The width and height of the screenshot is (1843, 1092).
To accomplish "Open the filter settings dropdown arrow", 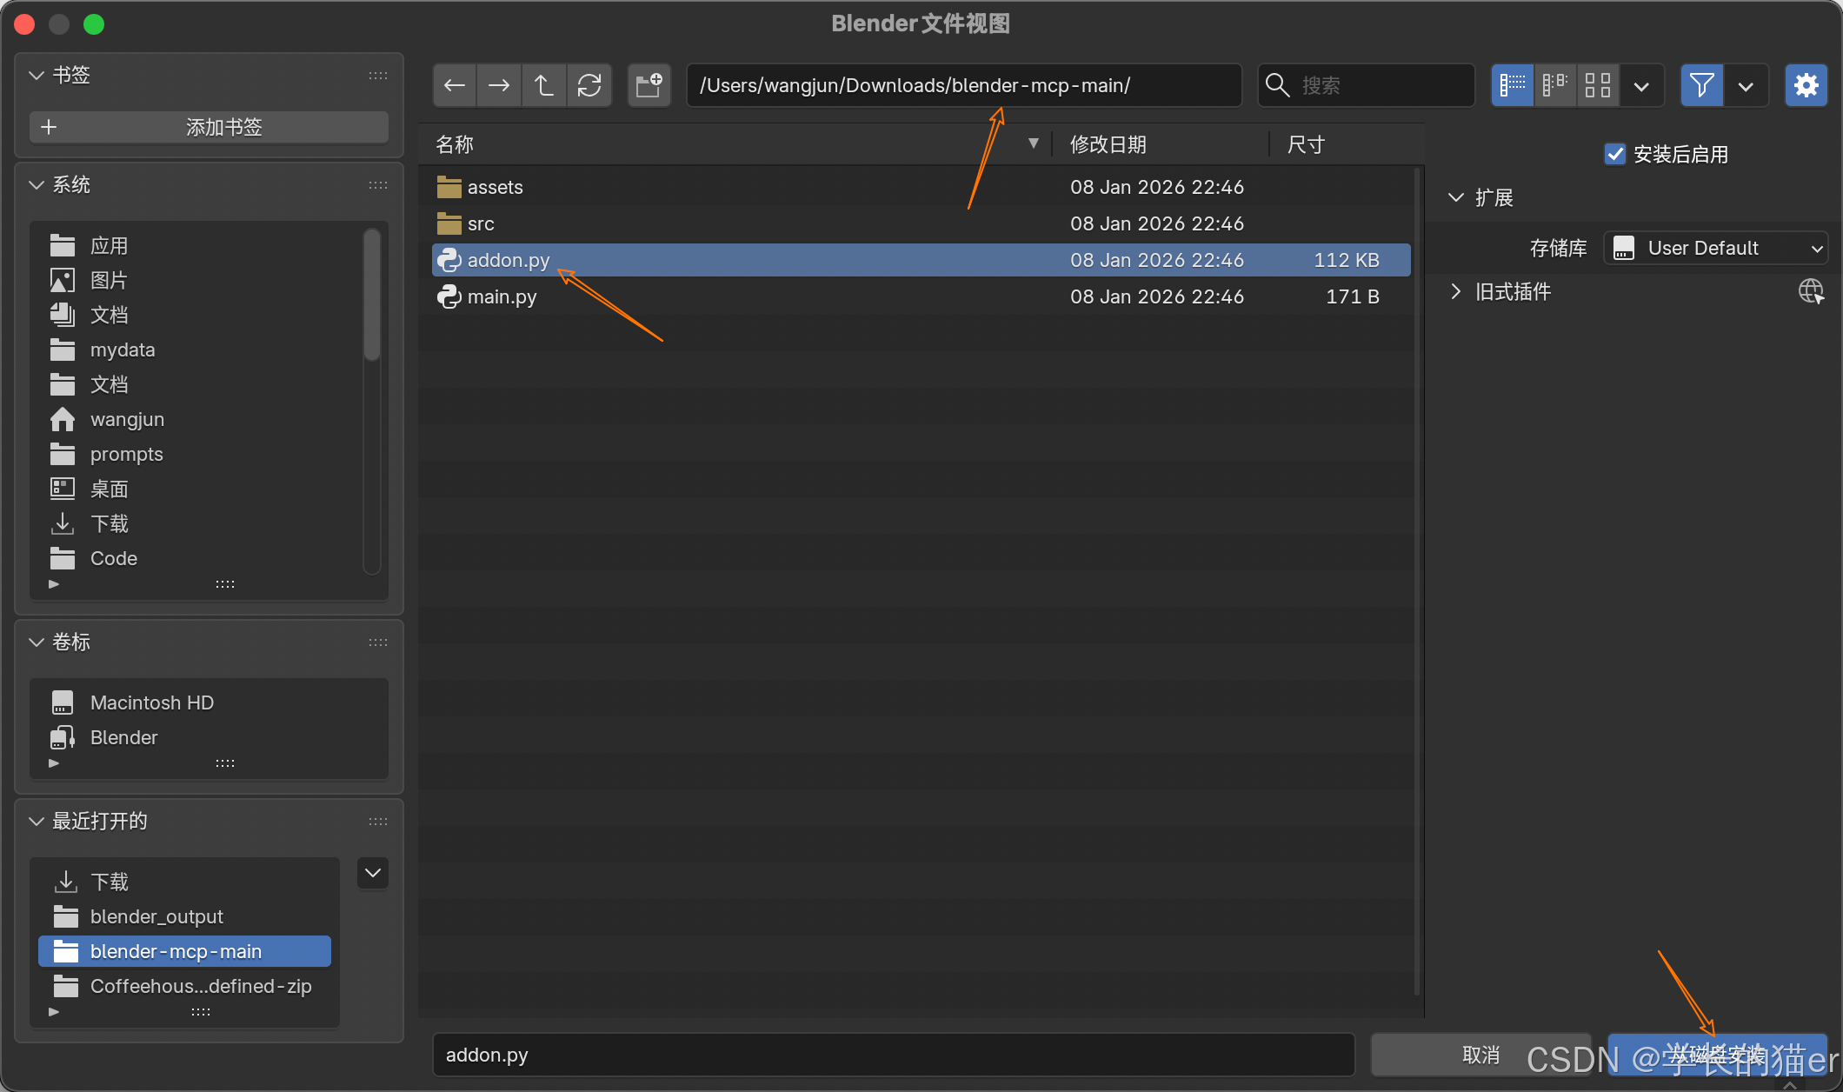I will tap(1746, 85).
